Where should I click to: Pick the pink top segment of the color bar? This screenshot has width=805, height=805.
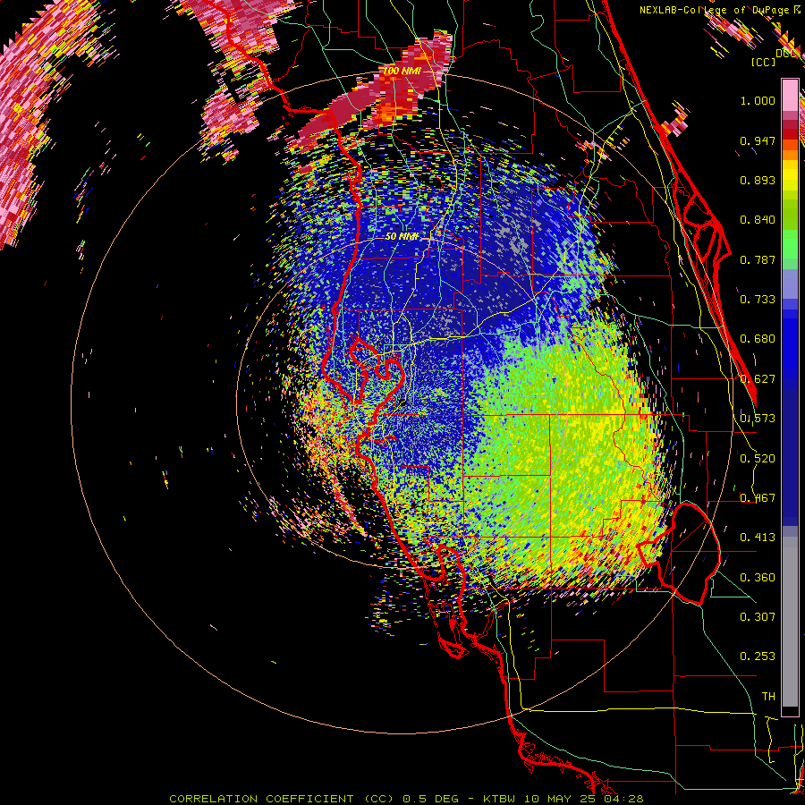tap(790, 95)
